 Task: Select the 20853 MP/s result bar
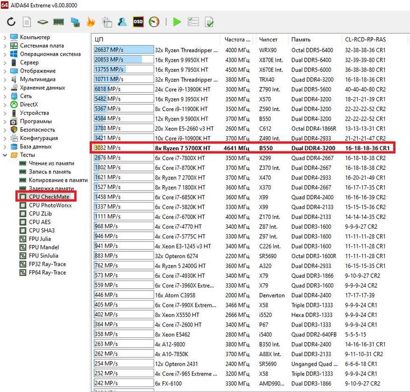click(x=124, y=59)
